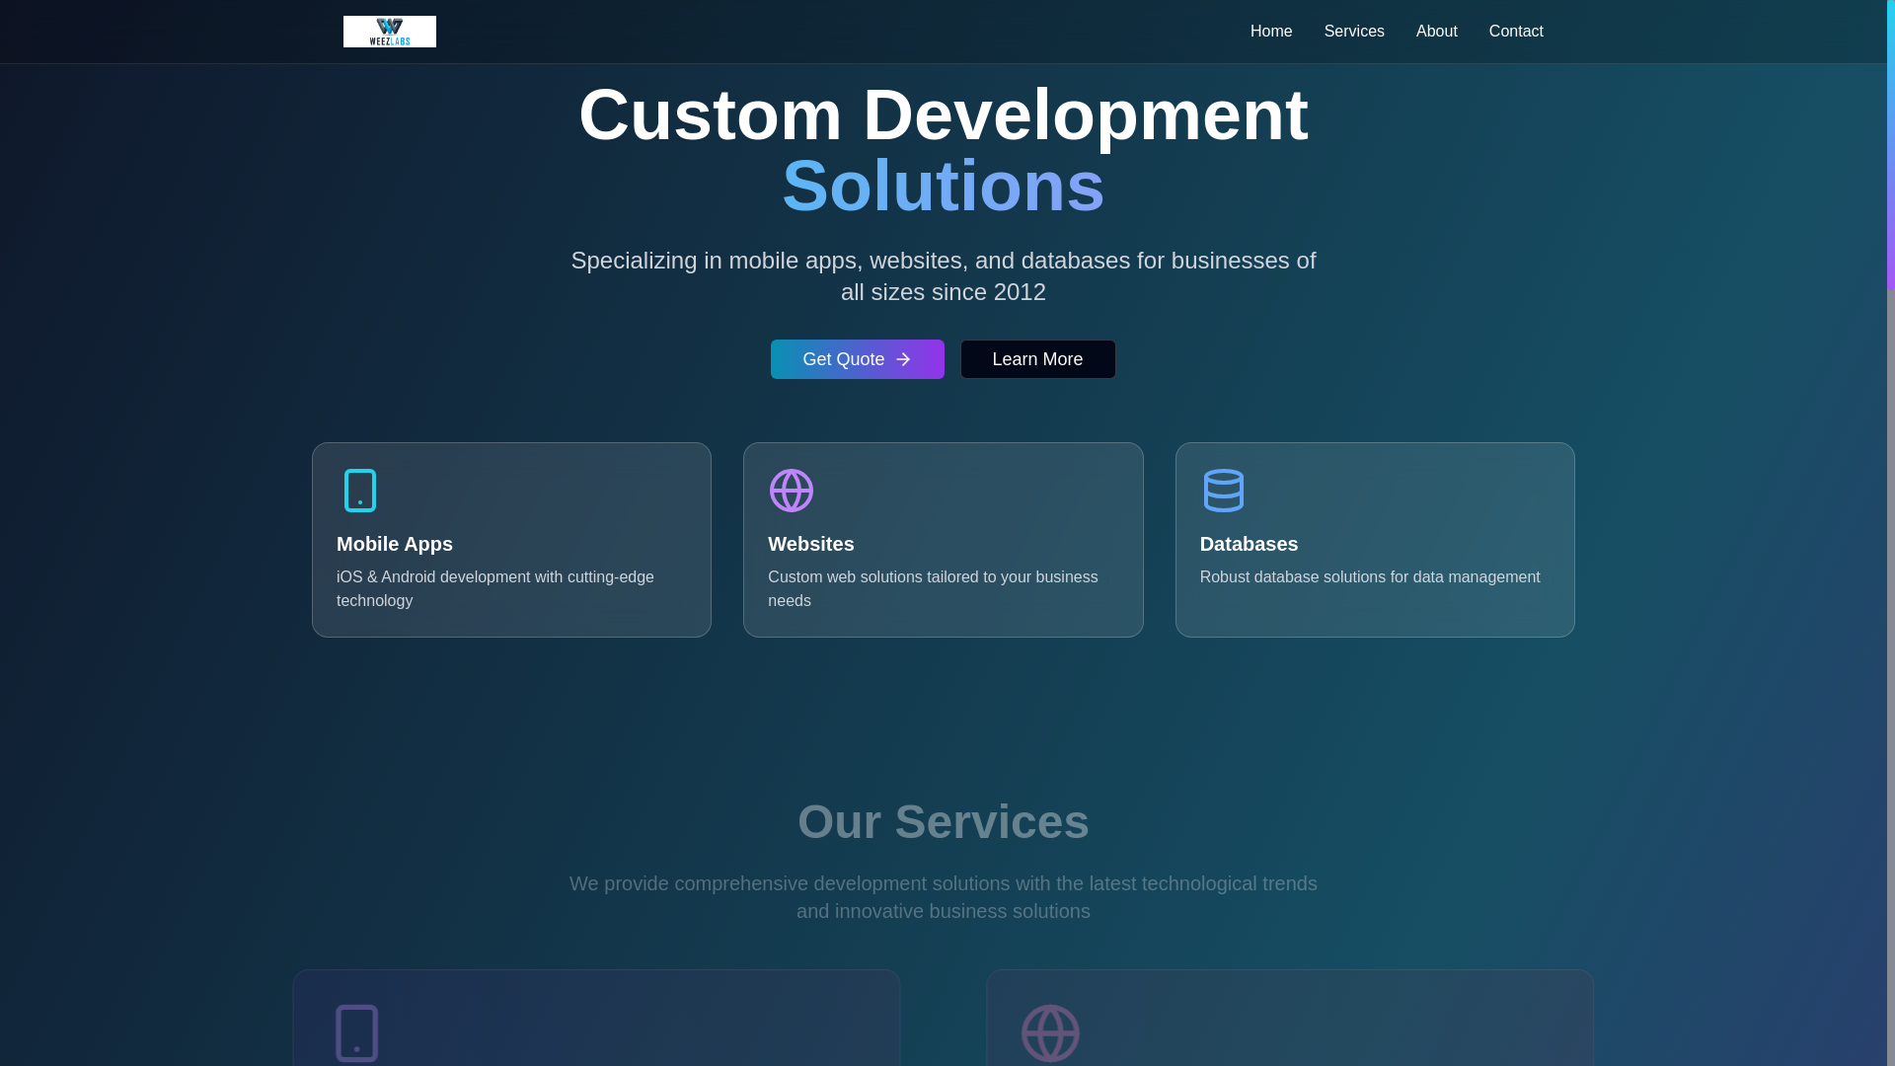The width and height of the screenshot is (1895, 1066).
Task: Click the page's vertical scrollbar thumb
Action: click(x=1891, y=145)
